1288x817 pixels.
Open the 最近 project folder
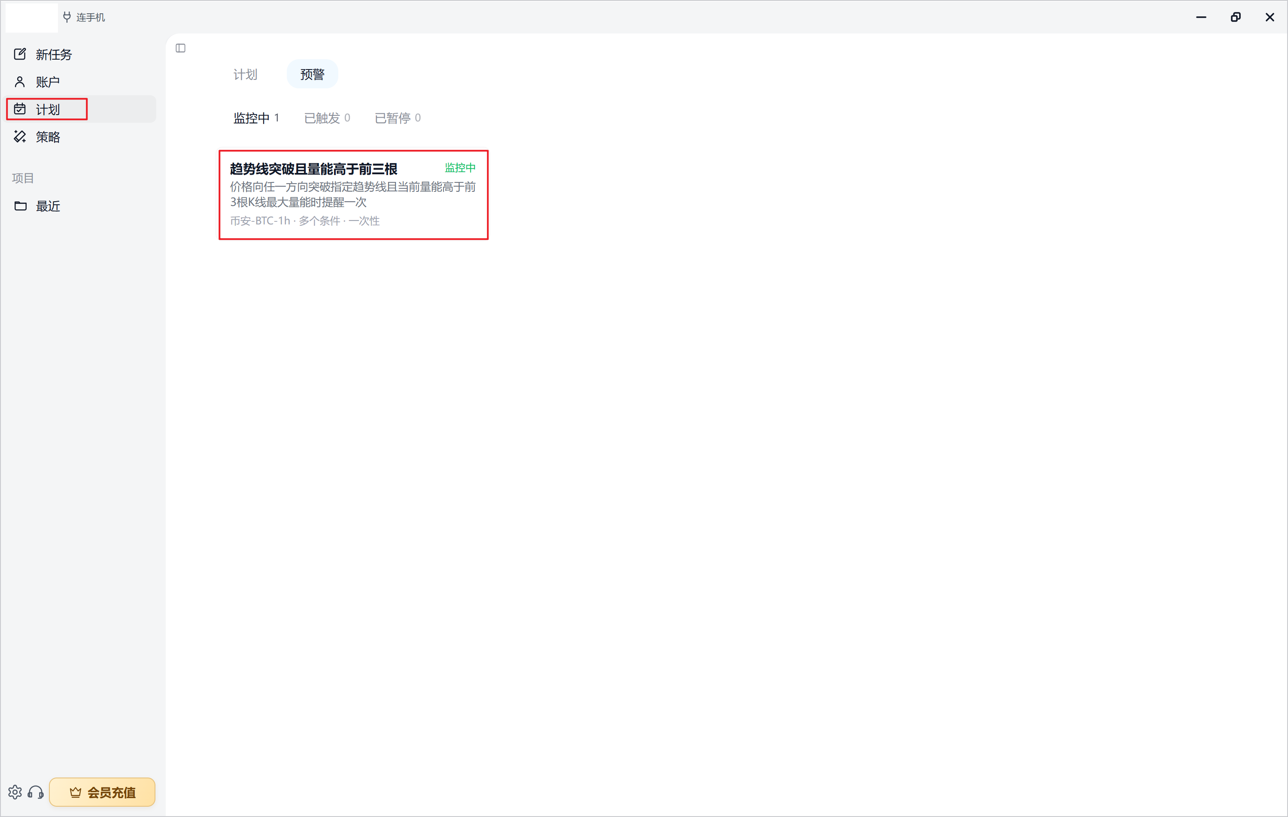pyautogui.click(x=81, y=206)
